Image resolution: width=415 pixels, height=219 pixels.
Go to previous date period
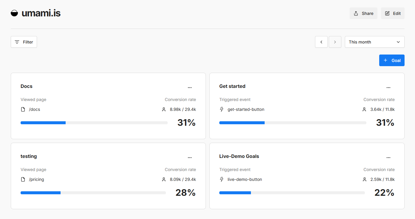click(321, 42)
